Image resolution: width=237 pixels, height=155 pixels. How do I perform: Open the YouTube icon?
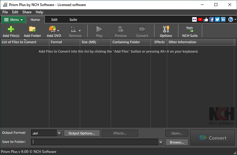tap(200, 19)
